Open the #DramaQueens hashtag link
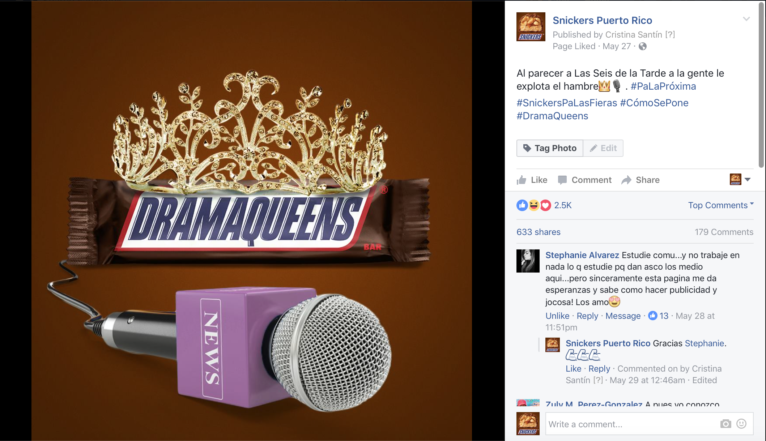The image size is (766, 441). click(x=552, y=116)
